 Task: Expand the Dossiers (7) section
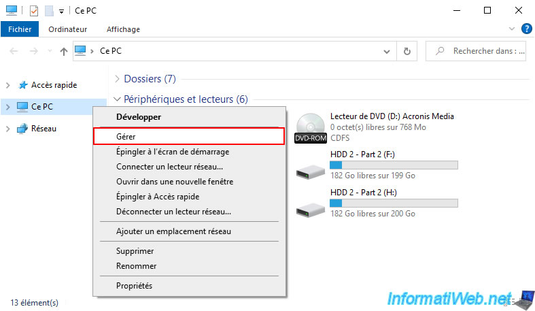[x=118, y=79]
